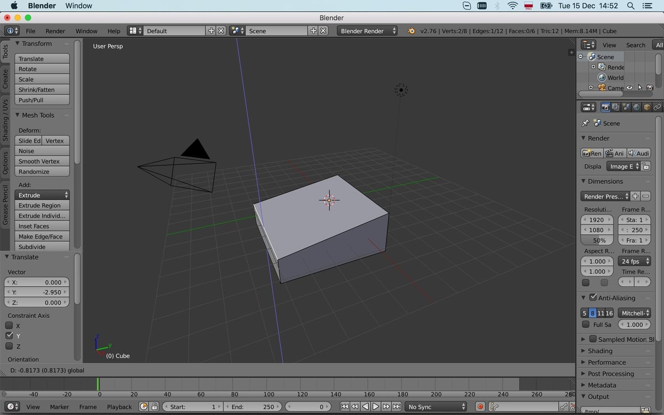This screenshot has height=415, width=664.
Task: Pin the Scene datablock with the pushpin icon
Action: pos(585,123)
